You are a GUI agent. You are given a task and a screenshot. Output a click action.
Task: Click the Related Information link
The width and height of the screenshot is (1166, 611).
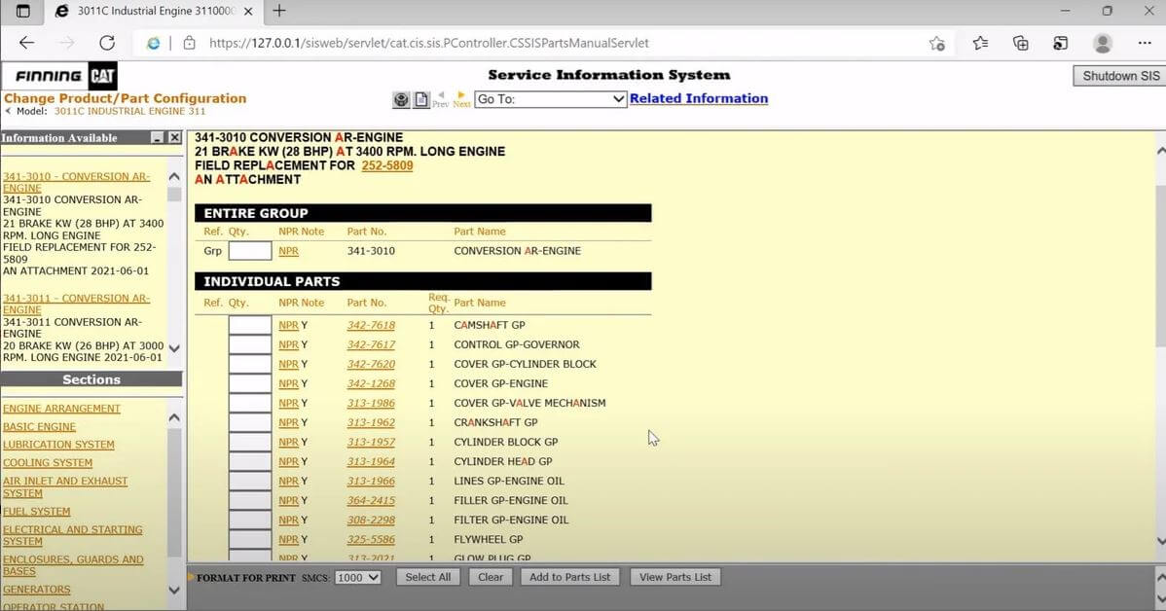tap(698, 98)
